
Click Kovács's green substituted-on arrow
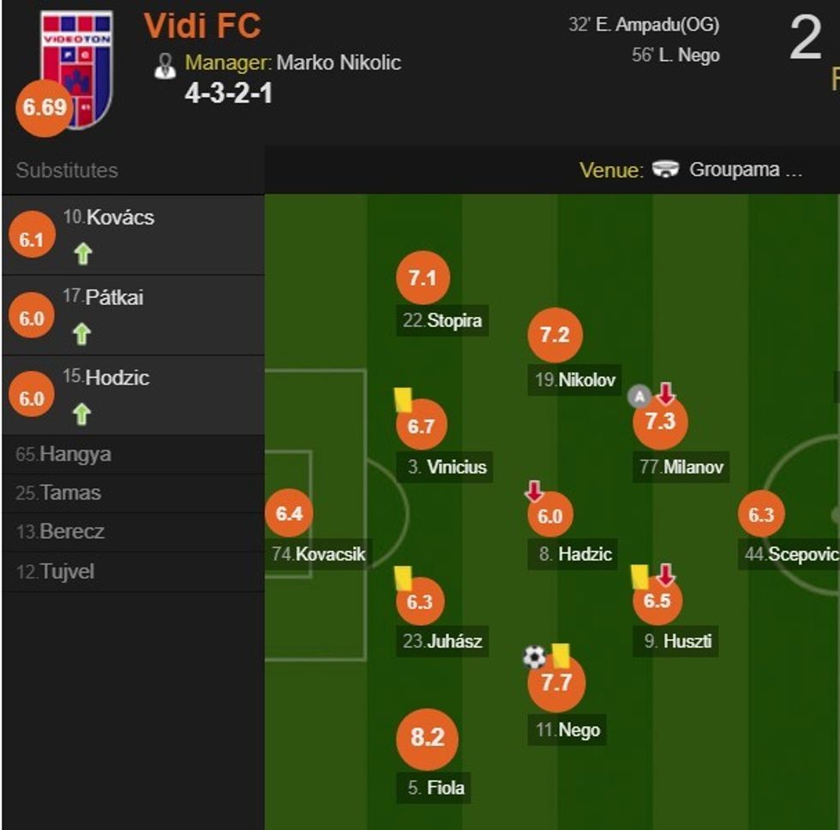(x=82, y=254)
